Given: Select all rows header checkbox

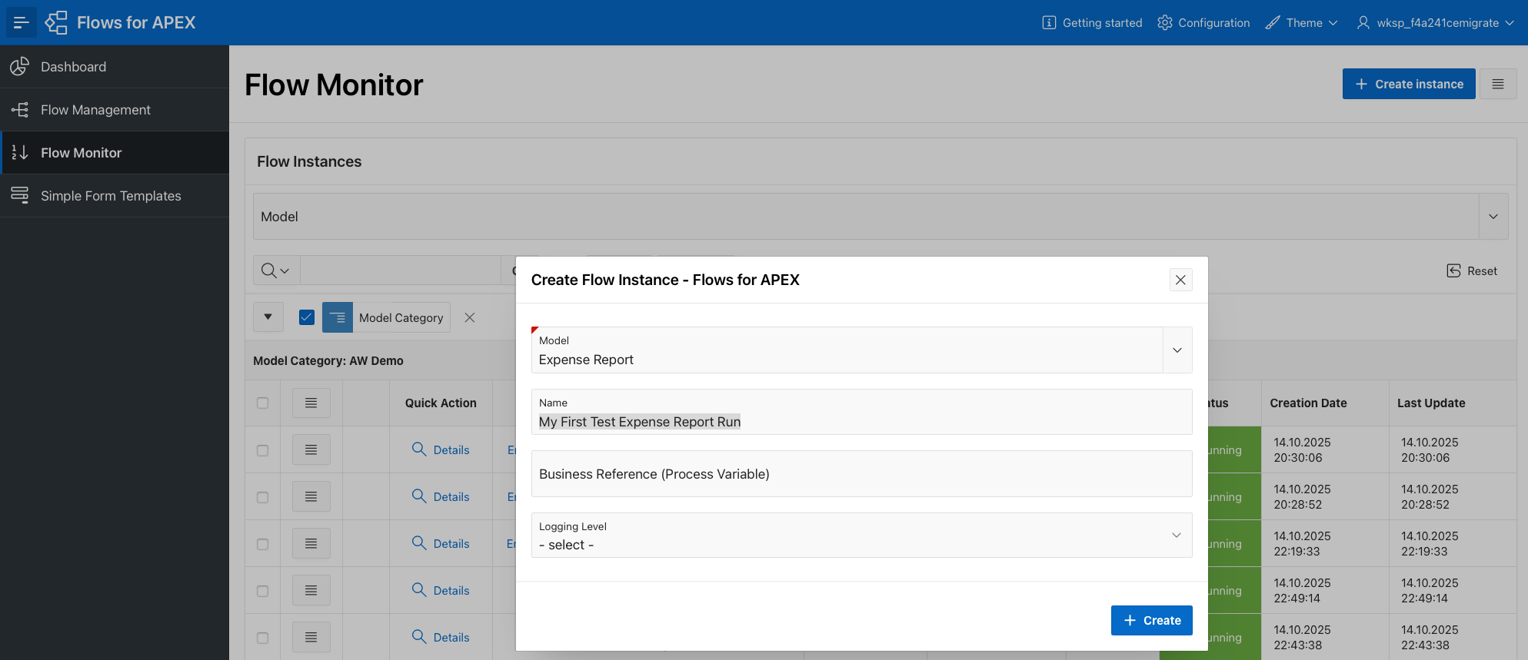Looking at the screenshot, I should 263,403.
